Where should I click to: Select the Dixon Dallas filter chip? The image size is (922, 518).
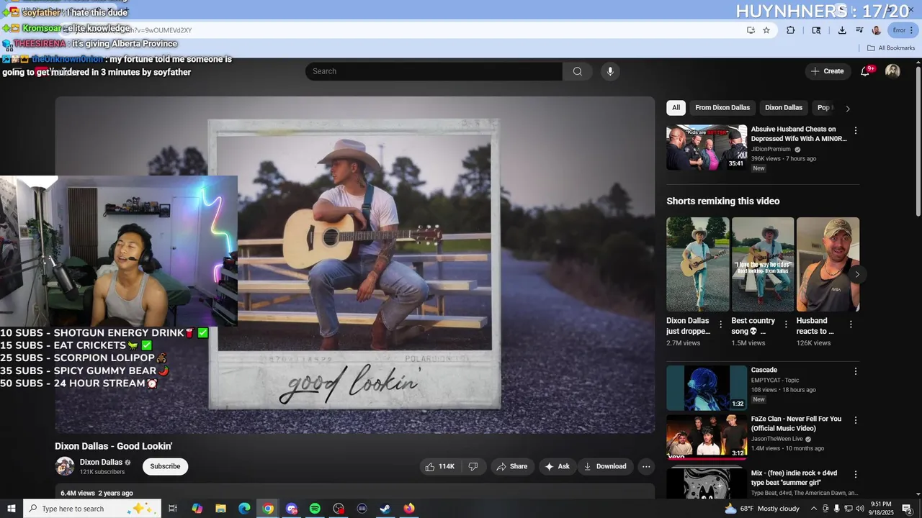[x=784, y=108]
